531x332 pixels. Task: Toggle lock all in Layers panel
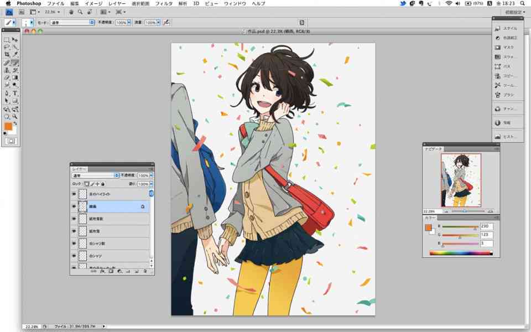103,184
